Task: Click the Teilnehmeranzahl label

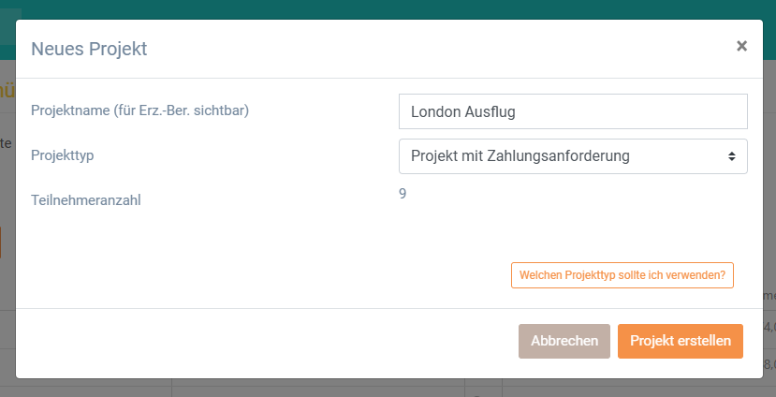Action: pyautogui.click(x=86, y=200)
